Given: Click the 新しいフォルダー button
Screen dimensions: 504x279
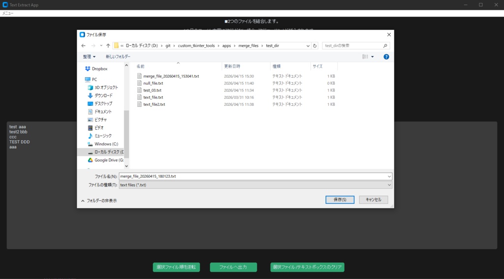Looking at the screenshot, I should 118,57.
